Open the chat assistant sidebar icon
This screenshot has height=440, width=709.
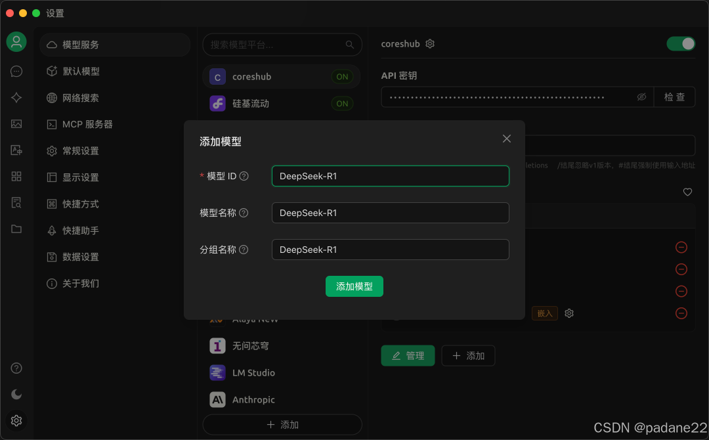click(16, 72)
